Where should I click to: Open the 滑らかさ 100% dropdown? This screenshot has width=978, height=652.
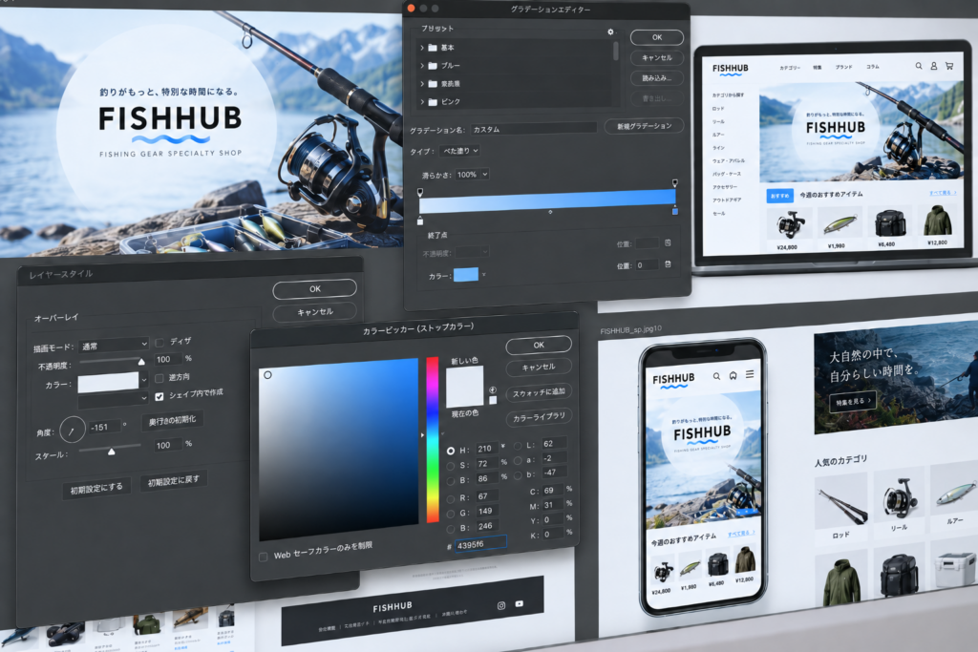pyautogui.click(x=472, y=175)
